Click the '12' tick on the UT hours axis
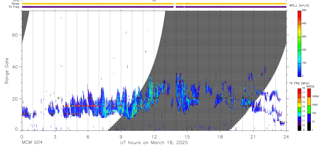This screenshot has width=322, height=148. [x=154, y=137]
